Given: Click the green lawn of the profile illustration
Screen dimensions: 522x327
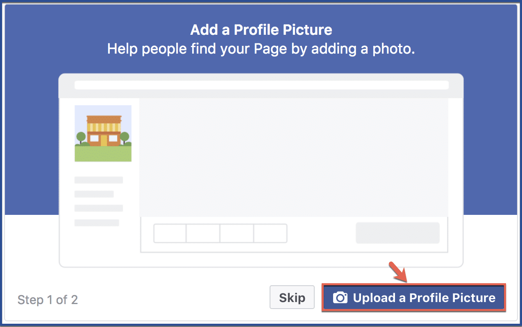Looking at the screenshot, I should [103, 154].
